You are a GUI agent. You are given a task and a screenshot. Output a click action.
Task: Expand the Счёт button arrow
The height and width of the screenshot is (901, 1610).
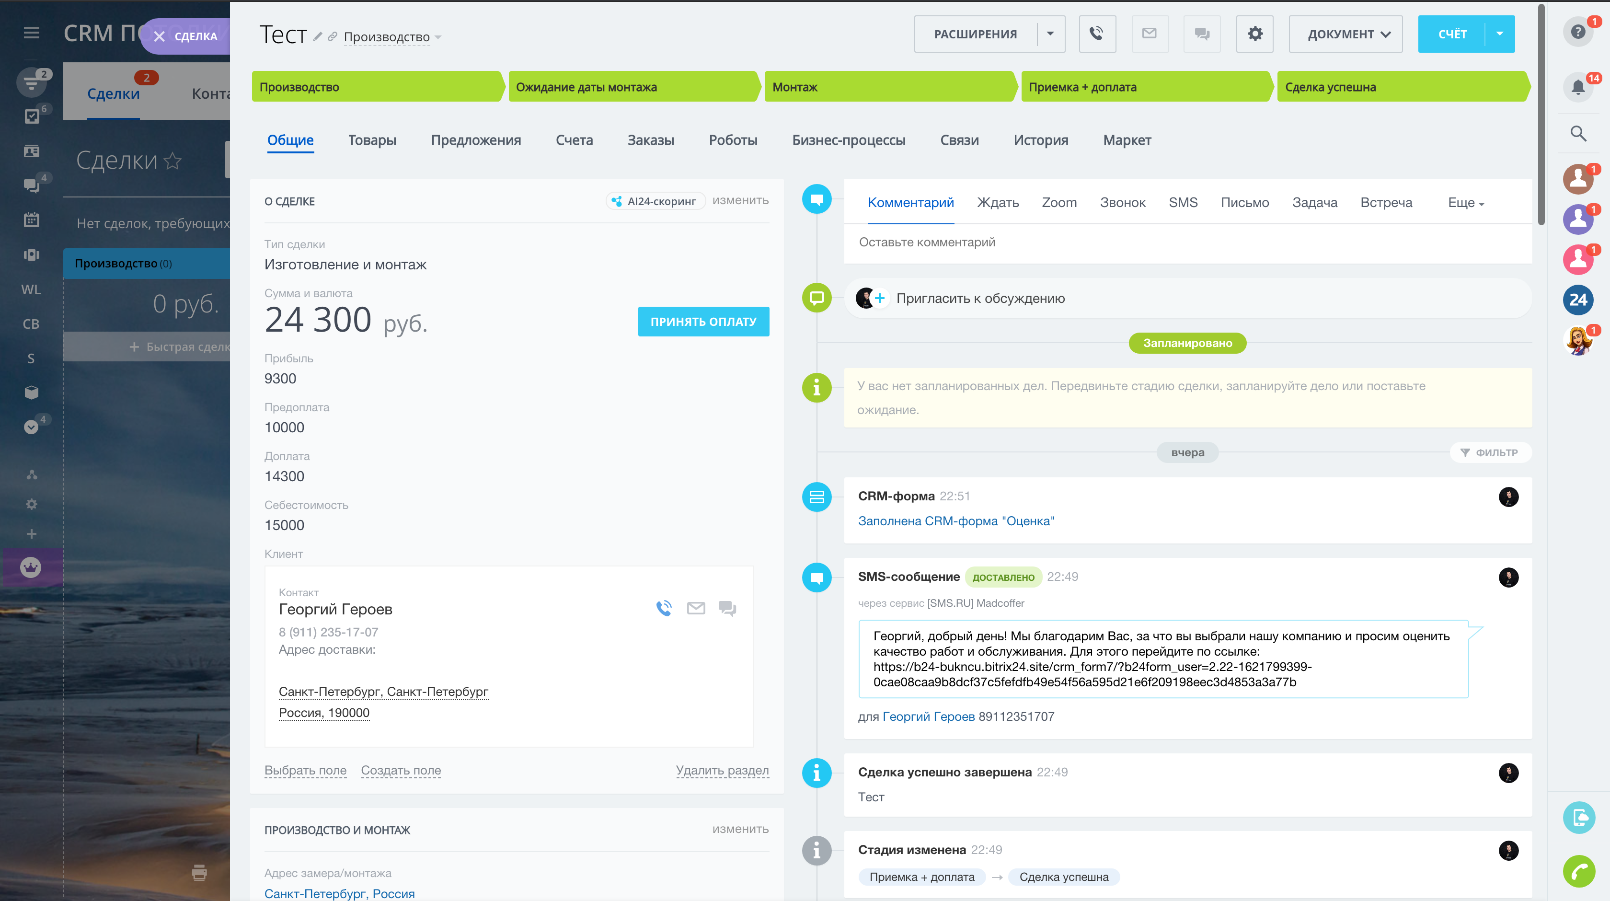(x=1499, y=34)
